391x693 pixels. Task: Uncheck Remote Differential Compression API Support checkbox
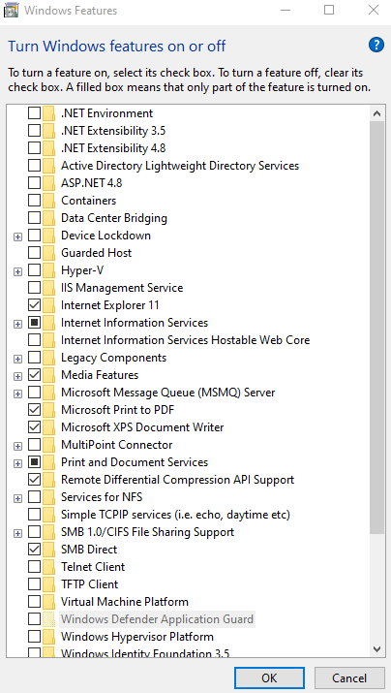[35, 480]
